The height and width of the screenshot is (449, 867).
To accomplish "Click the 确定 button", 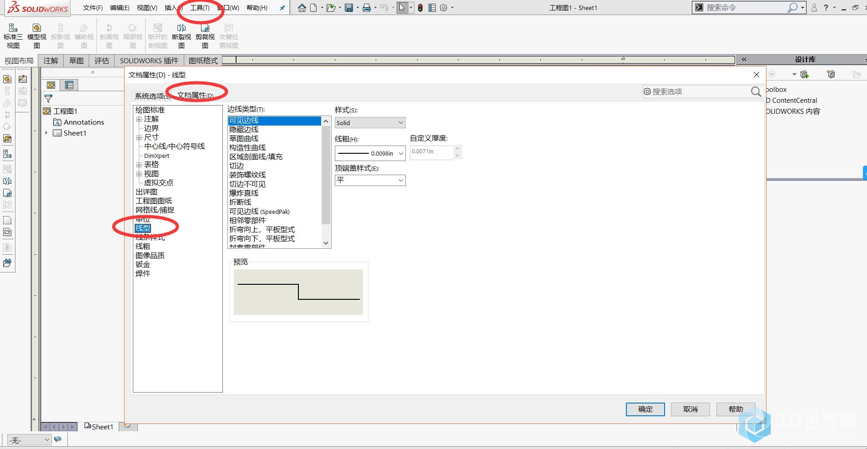I will [645, 409].
